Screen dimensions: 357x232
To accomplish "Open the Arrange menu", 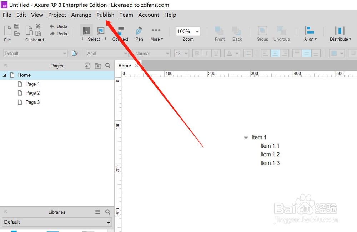I will coord(81,15).
